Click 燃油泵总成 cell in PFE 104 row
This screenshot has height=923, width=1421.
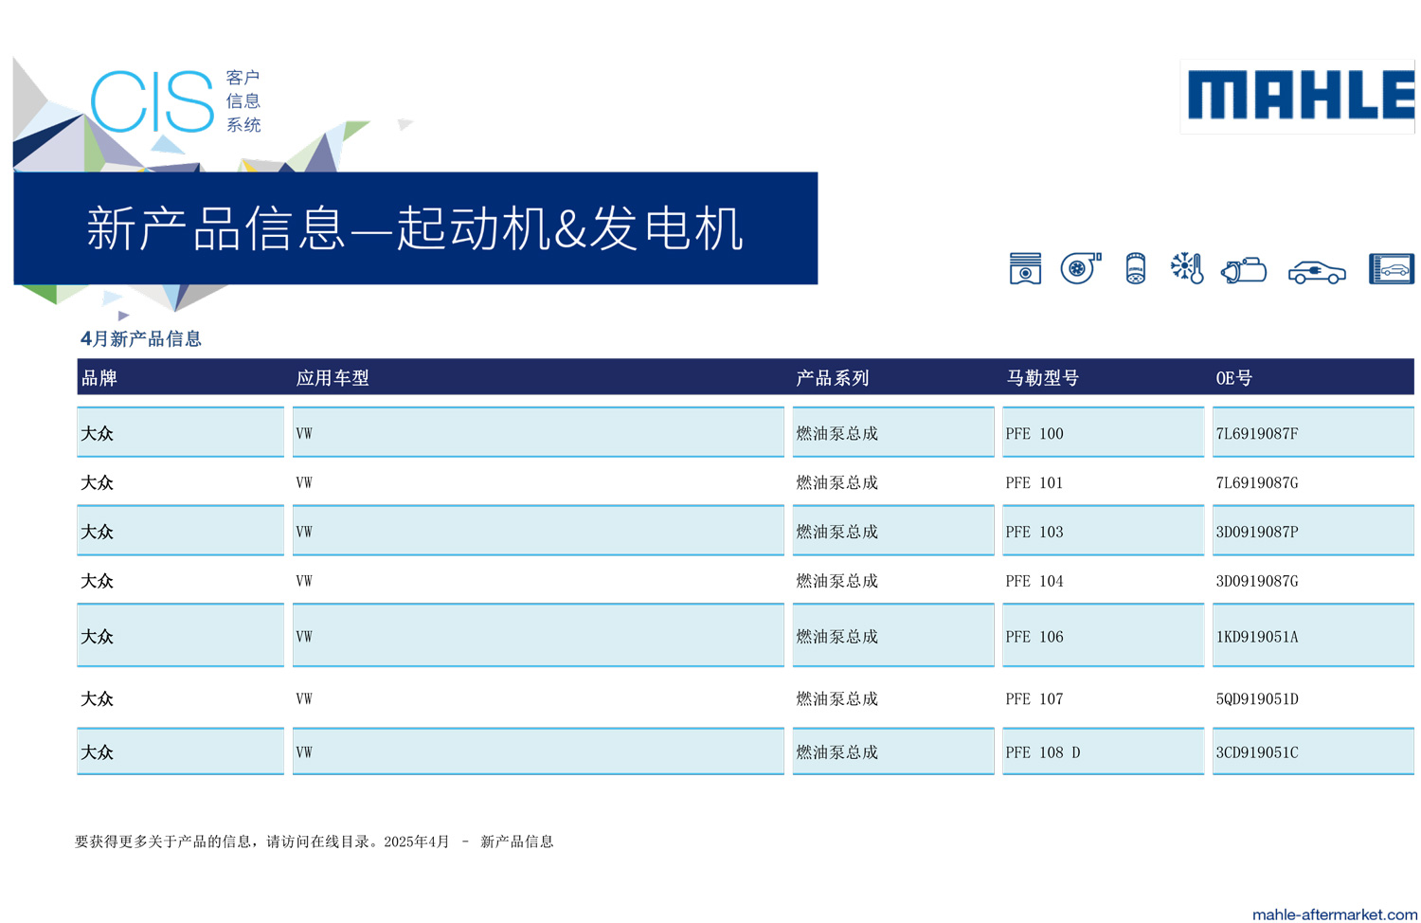pyautogui.click(x=893, y=581)
